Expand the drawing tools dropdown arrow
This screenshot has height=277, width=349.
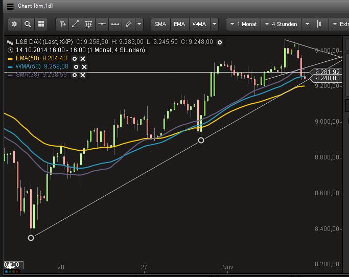pos(139,24)
